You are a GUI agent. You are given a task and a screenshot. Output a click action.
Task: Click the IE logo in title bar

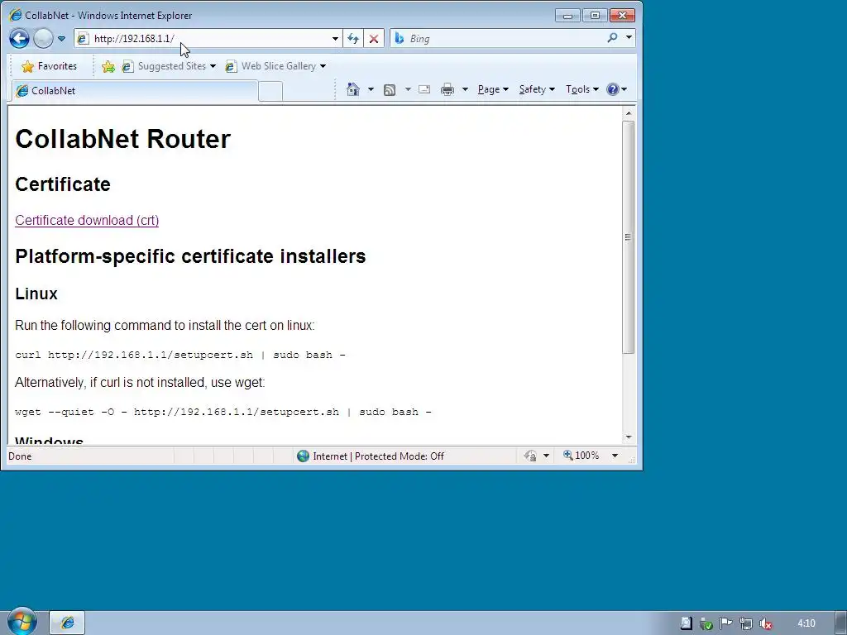point(16,15)
